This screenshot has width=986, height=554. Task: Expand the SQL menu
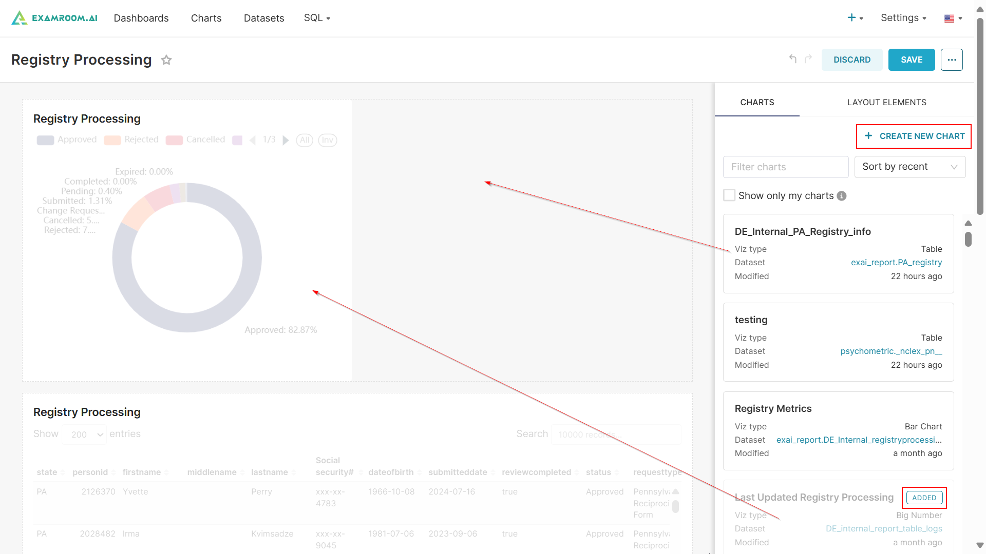pos(317,18)
